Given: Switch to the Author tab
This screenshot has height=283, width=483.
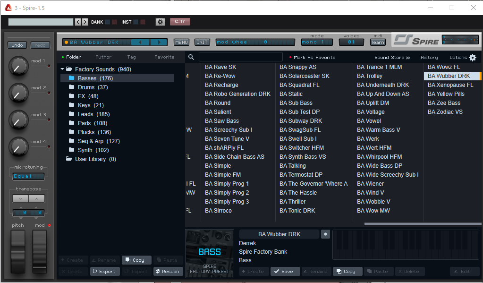Looking at the screenshot, I should tap(103, 57).
